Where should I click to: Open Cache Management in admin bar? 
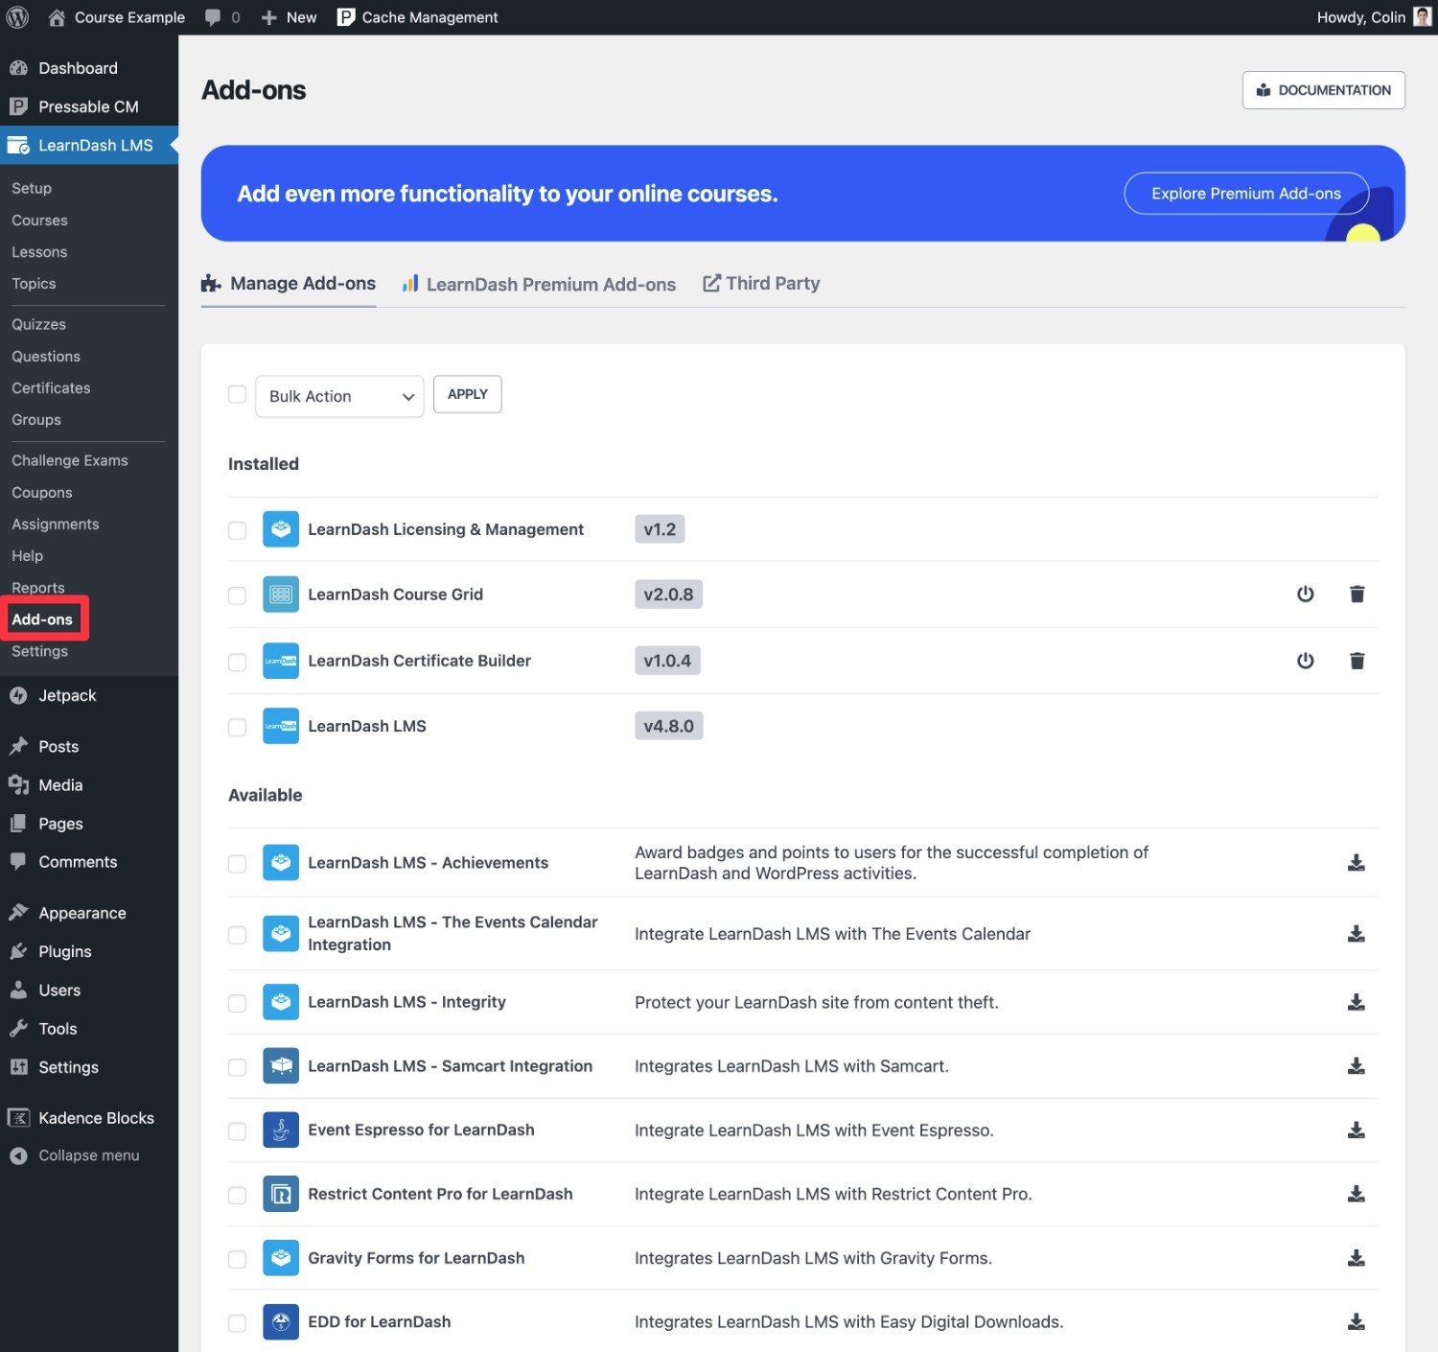point(418,17)
